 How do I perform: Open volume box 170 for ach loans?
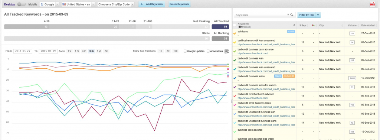click(352, 33)
